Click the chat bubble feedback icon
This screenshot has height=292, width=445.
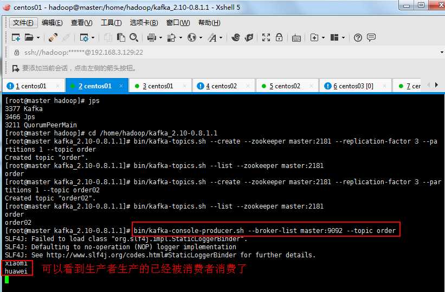371,37
